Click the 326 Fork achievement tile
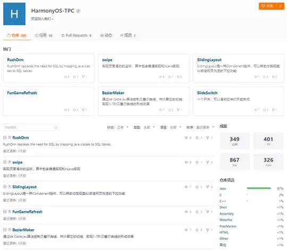Viewport: 287px width, 250px height. click(x=268, y=162)
